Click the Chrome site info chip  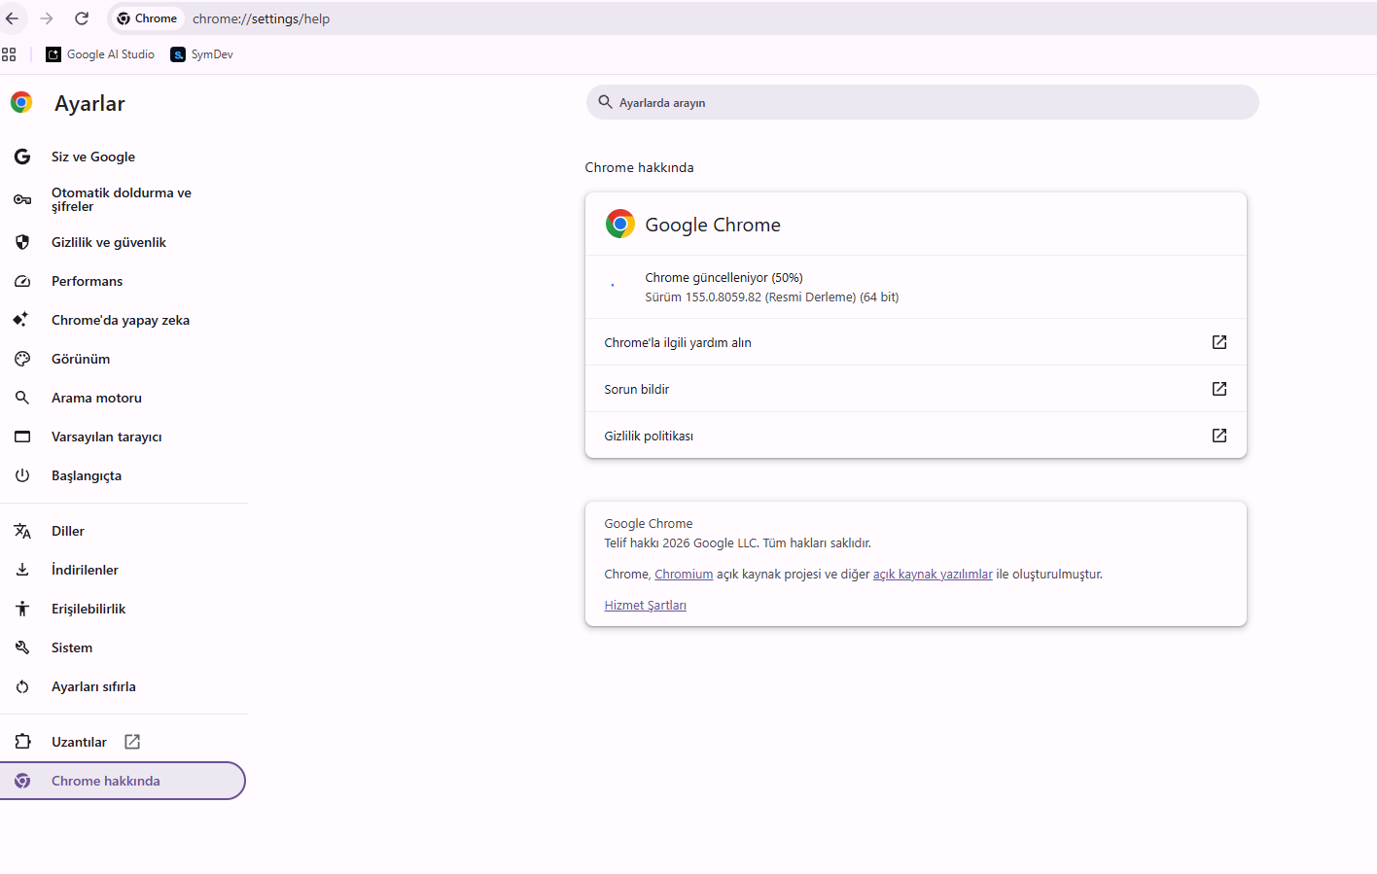click(x=147, y=18)
